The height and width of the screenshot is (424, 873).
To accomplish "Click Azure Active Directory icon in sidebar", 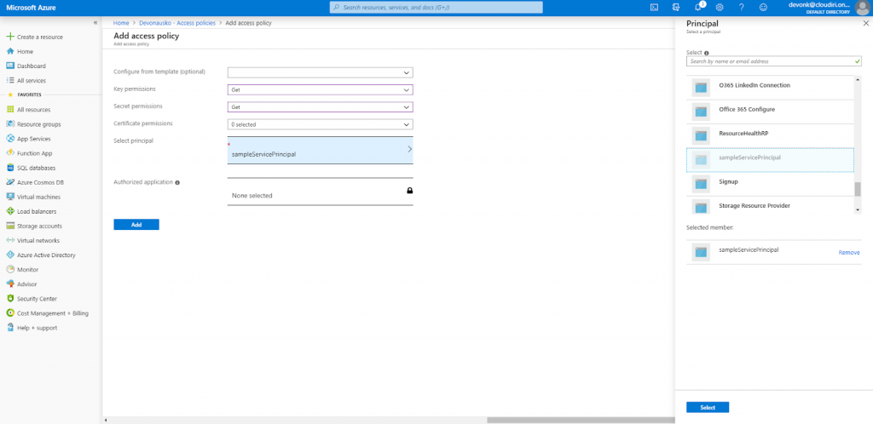I will click(10, 255).
